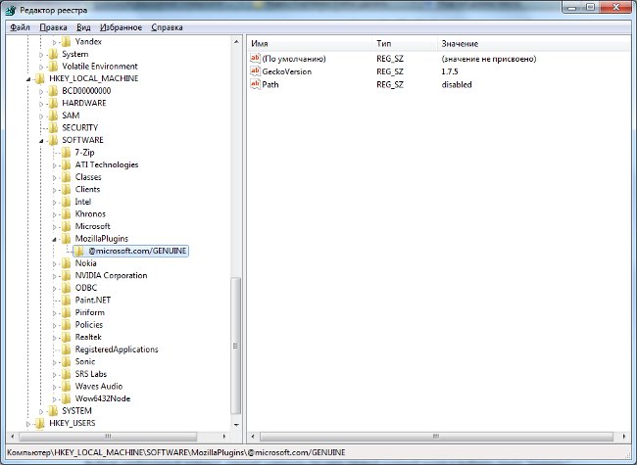Open the Правка menu
Viewport: 637px width, 465px height.
(53, 27)
